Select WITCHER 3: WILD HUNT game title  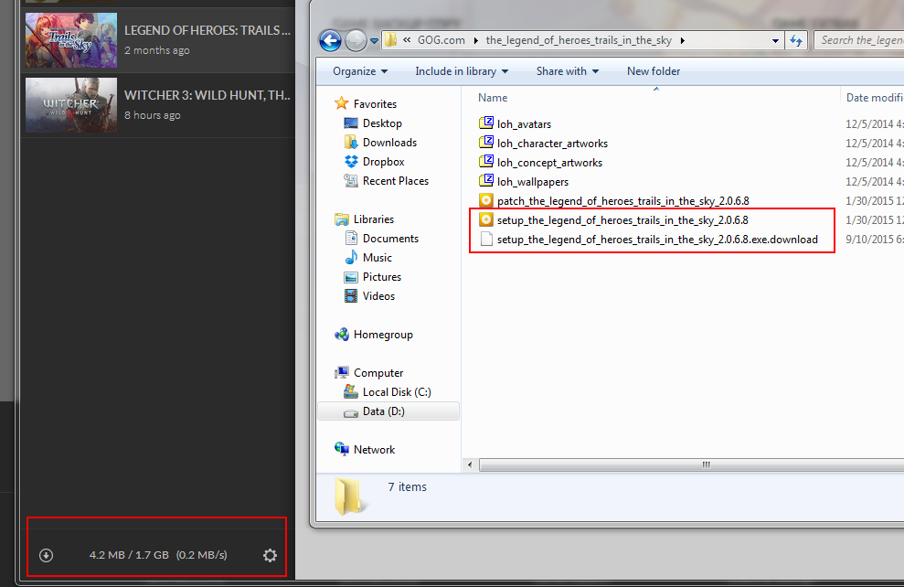click(x=207, y=95)
